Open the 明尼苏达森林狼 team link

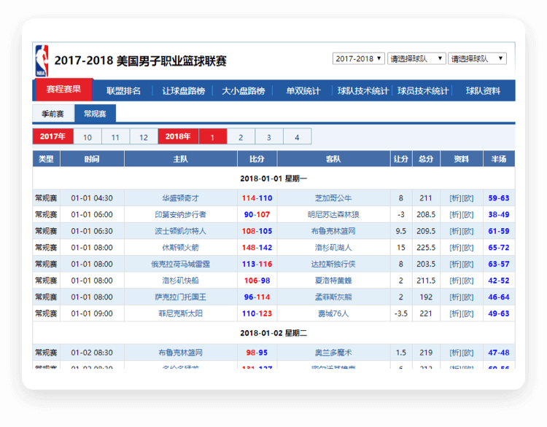point(333,214)
